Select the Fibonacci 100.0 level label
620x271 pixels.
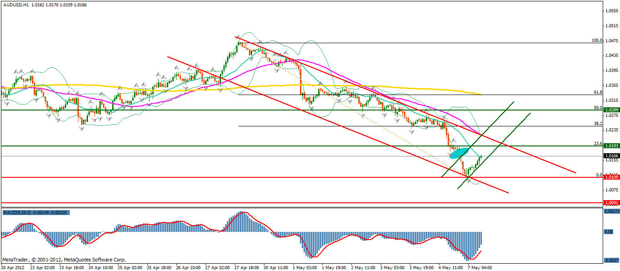tap(597, 40)
